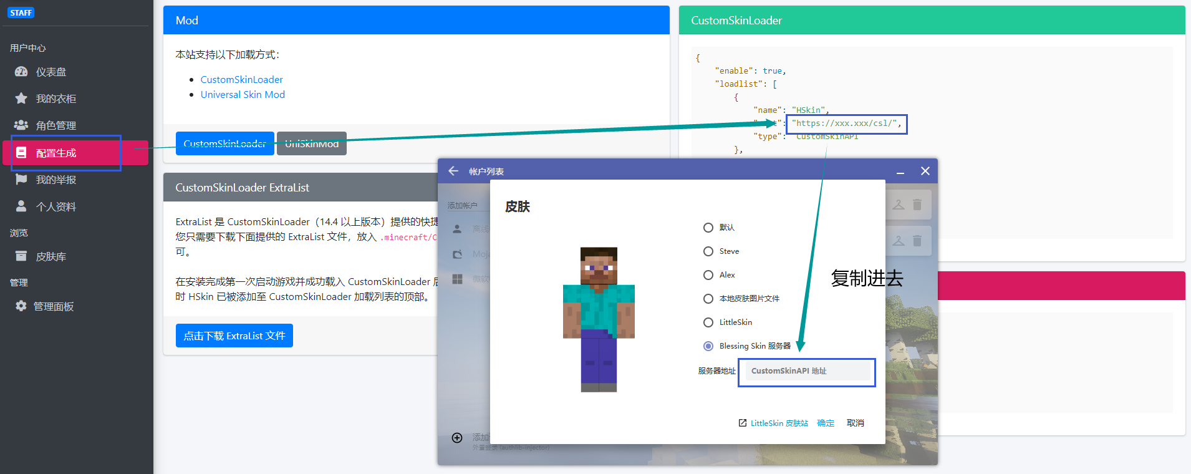
Task: Close the 帐户列表 window
Action: point(925,171)
